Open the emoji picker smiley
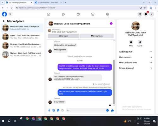The height and width of the screenshot is (126, 158). pos(107,110)
